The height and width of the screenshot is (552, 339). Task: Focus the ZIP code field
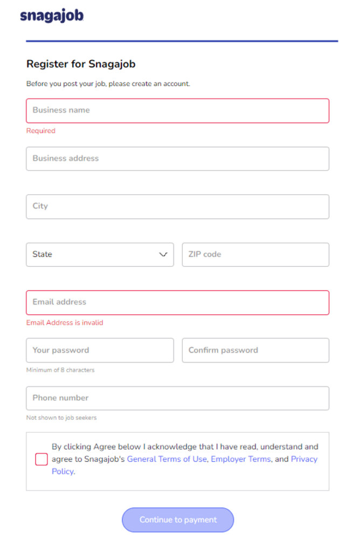tap(255, 254)
